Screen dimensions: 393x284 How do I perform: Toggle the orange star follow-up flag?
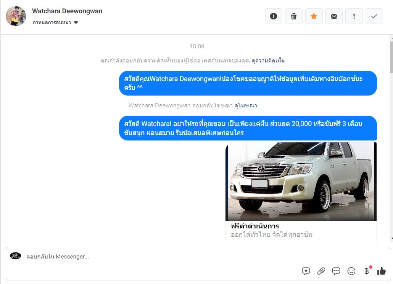pyautogui.click(x=314, y=16)
